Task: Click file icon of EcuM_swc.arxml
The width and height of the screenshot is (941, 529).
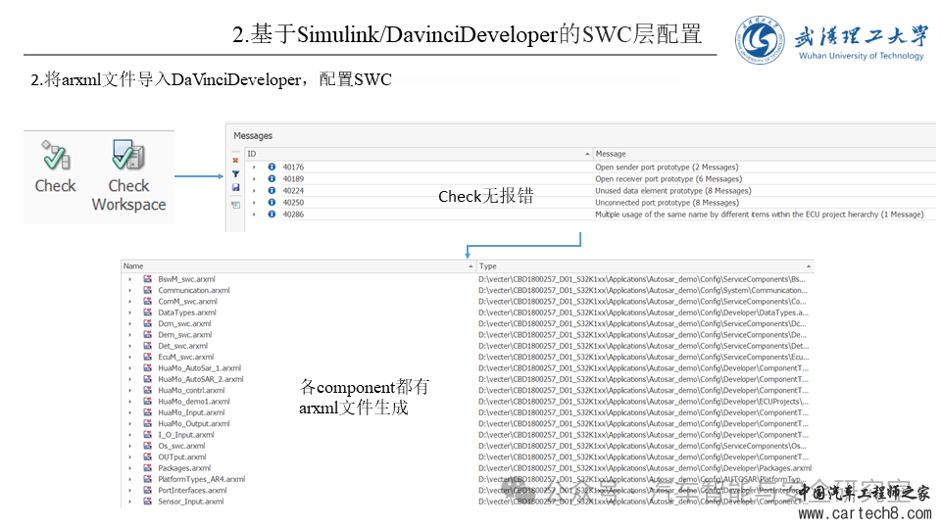Action: coord(147,357)
